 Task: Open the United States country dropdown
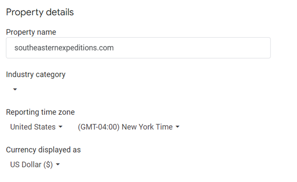point(36,127)
